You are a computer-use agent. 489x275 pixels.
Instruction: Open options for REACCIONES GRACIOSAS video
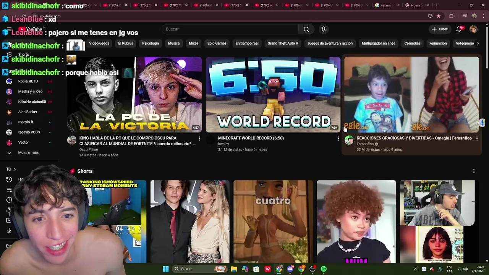tap(477, 138)
